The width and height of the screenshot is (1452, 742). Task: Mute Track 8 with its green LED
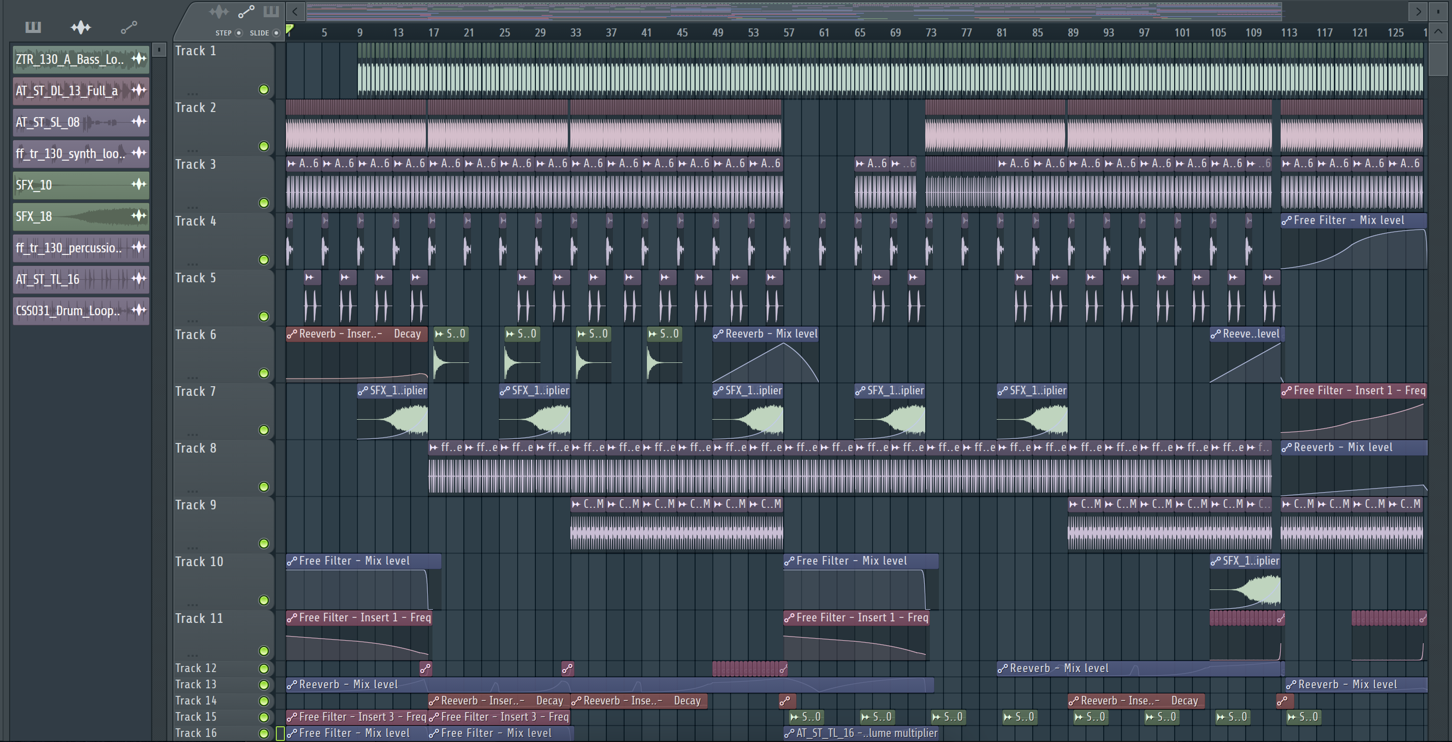[x=264, y=487]
